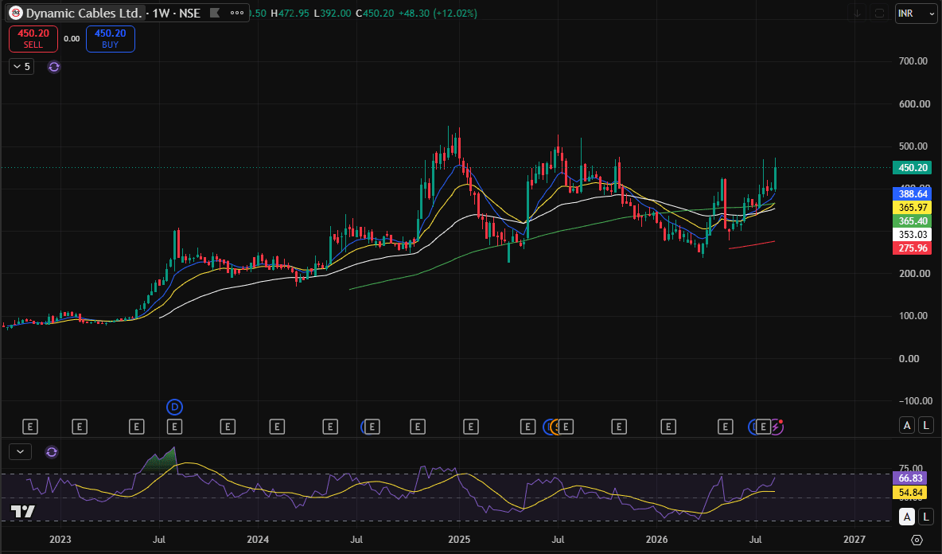Click the purple lightning bolt icon with red dot

[x=777, y=427]
